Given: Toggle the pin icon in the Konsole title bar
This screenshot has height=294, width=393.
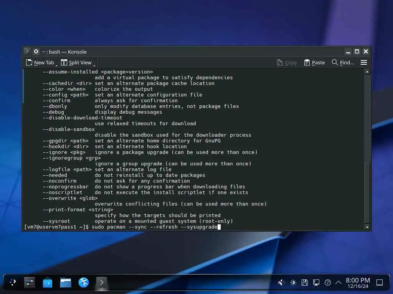Looking at the screenshot, I should pos(36,52).
